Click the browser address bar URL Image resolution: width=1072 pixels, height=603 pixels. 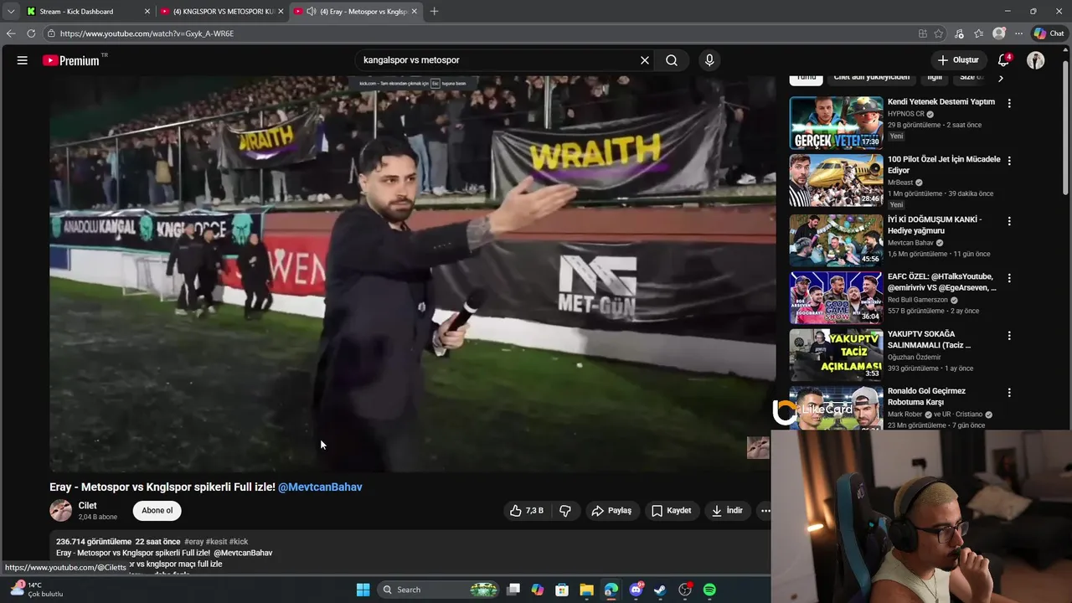point(147,33)
